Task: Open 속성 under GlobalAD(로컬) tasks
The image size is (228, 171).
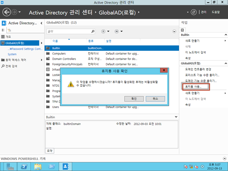Action: pos(188,105)
